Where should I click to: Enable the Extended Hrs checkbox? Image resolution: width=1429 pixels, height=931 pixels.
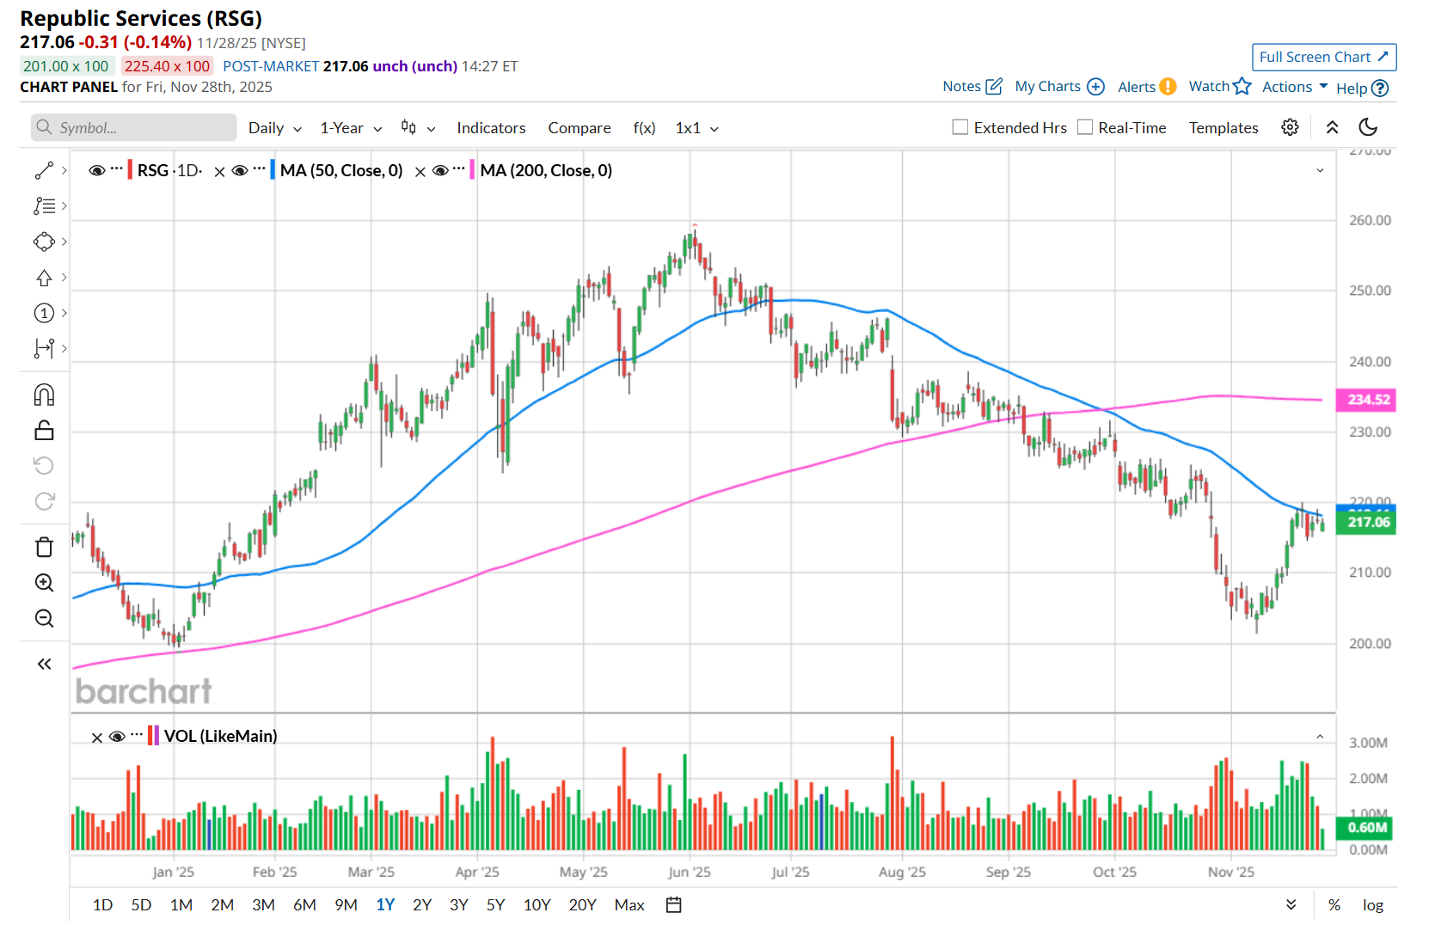pos(960,127)
